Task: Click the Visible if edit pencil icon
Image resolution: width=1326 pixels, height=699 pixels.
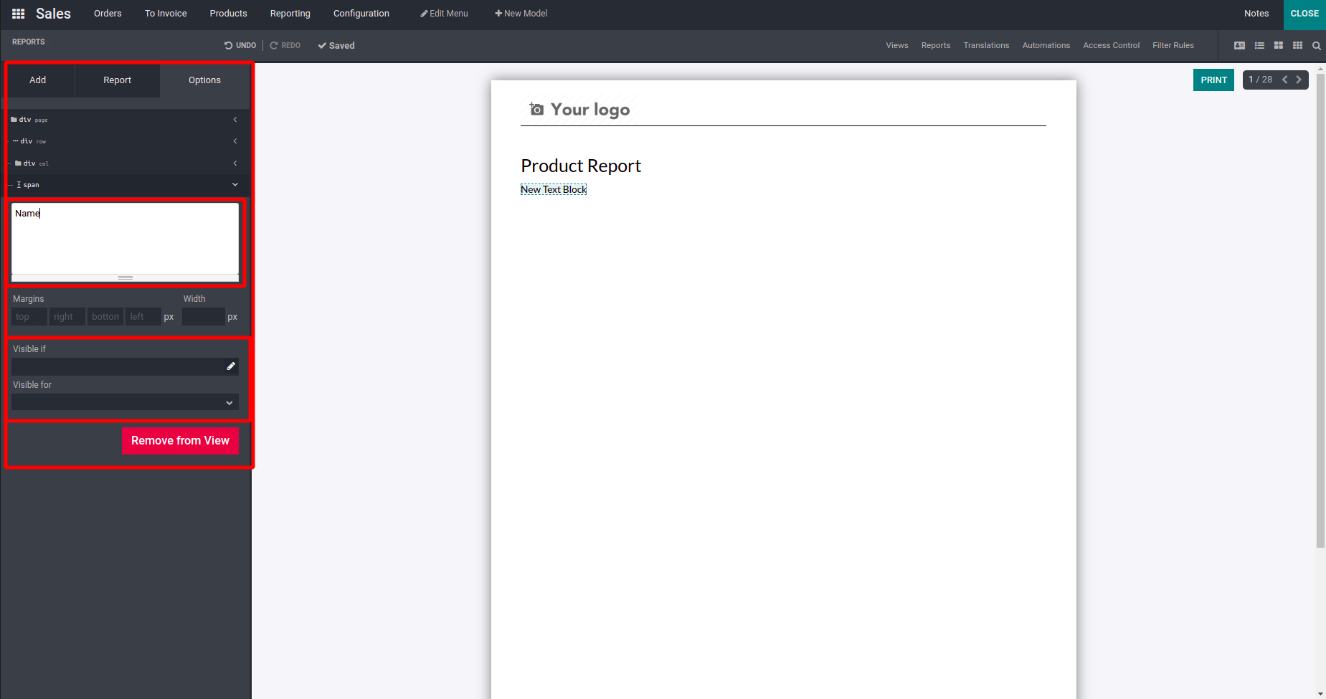Action: (231, 366)
